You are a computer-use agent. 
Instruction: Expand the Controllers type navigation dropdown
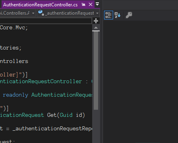(x=33, y=13)
